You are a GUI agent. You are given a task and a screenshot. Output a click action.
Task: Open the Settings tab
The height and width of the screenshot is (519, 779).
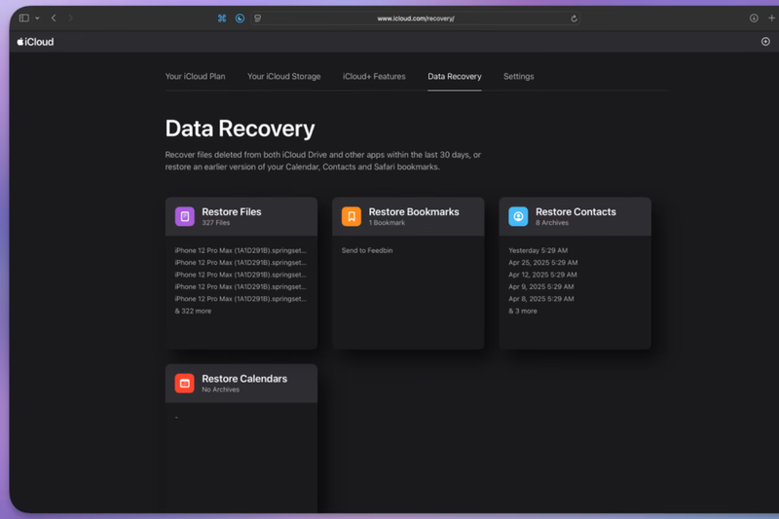tap(519, 77)
